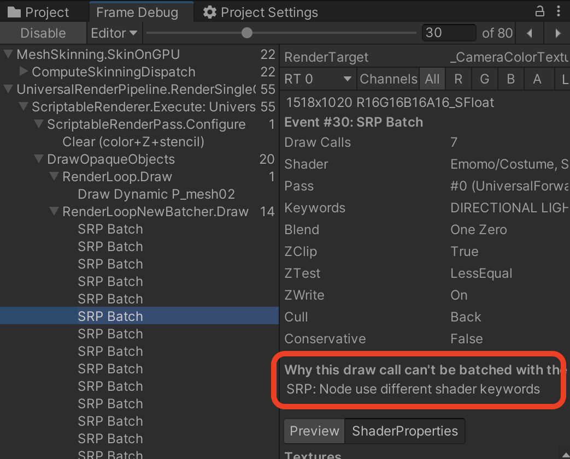Collapse DrawOpaqueObjects node
This screenshot has height=459, width=570.
pos(39,159)
